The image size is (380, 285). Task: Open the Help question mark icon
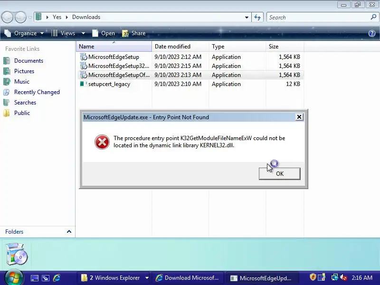pyautogui.click(x=372, y=33)
